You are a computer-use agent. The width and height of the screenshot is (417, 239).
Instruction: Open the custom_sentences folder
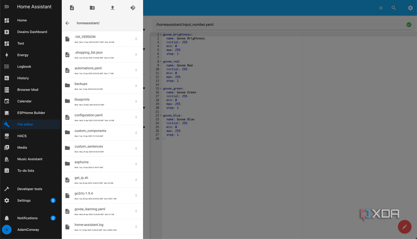click(102, 148)
